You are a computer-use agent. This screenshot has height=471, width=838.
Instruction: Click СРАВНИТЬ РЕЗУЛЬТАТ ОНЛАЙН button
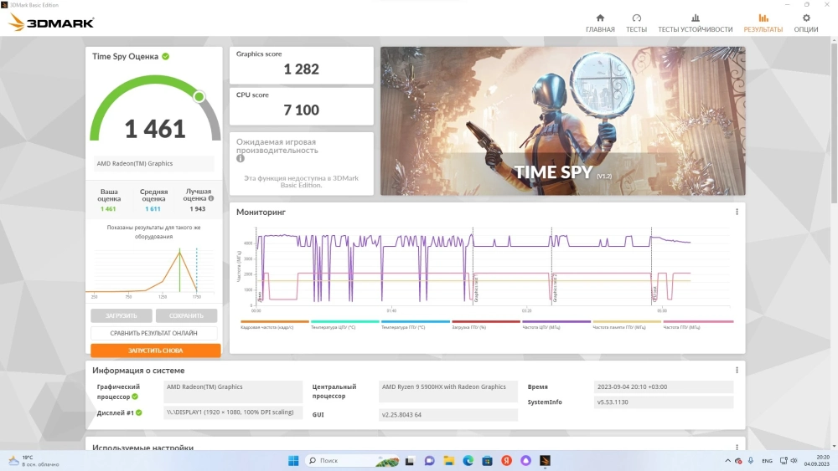[x=155, y=333]
